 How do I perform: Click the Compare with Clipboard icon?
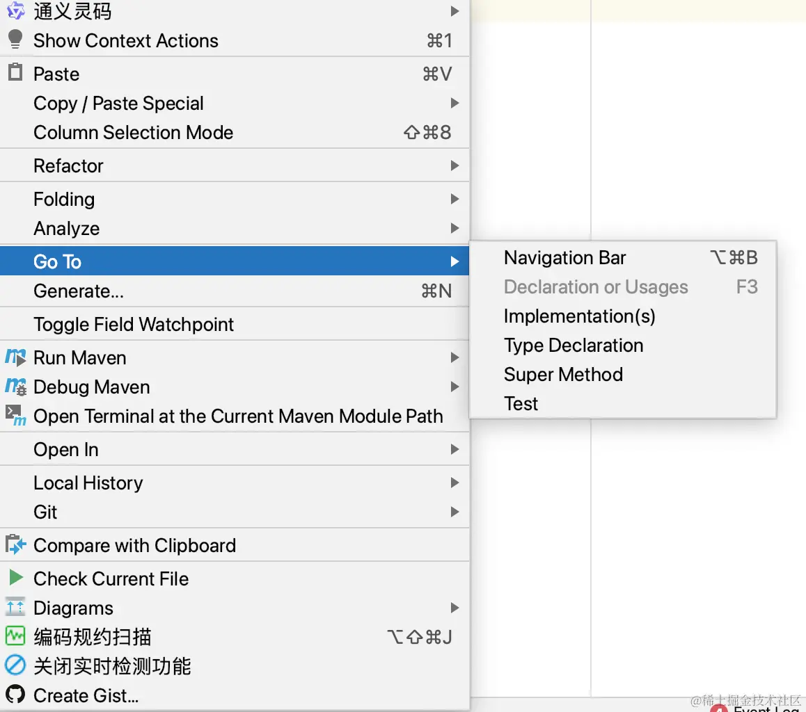[15, 544]
